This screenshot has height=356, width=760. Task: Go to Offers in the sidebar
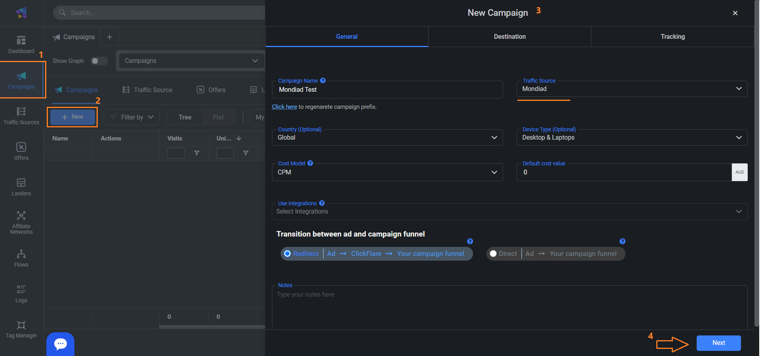pyautogui.click(x=21, y=151)
